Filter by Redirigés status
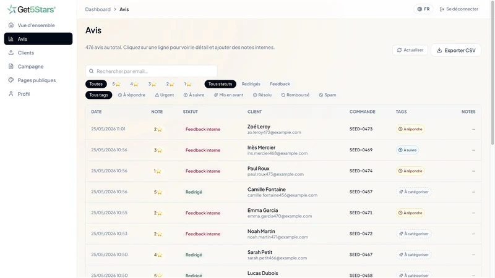The height and width of the screenshot is (278, 495). click(x=251, y=84)
